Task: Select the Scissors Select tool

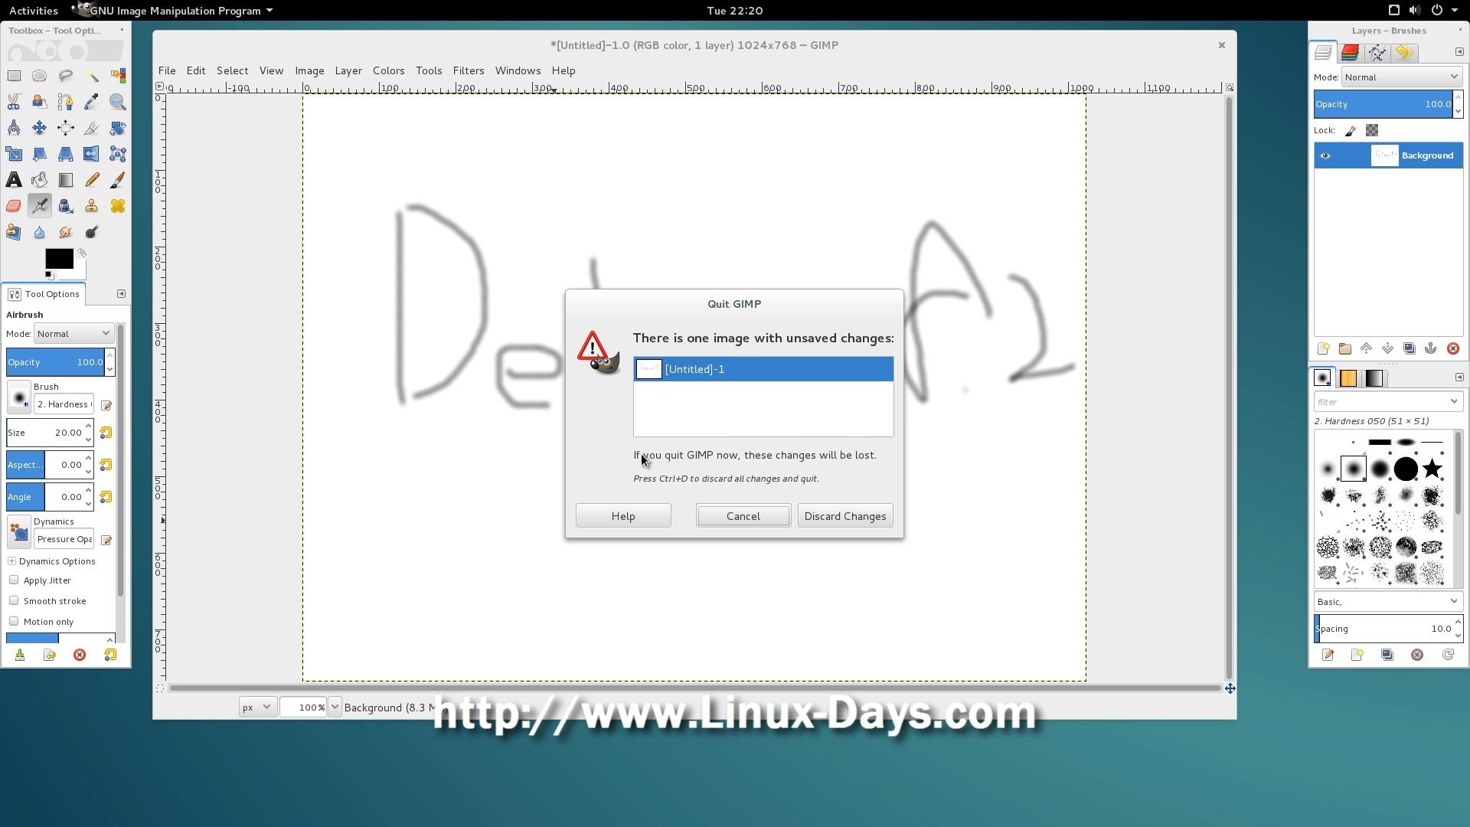Action: pos(14,102)
